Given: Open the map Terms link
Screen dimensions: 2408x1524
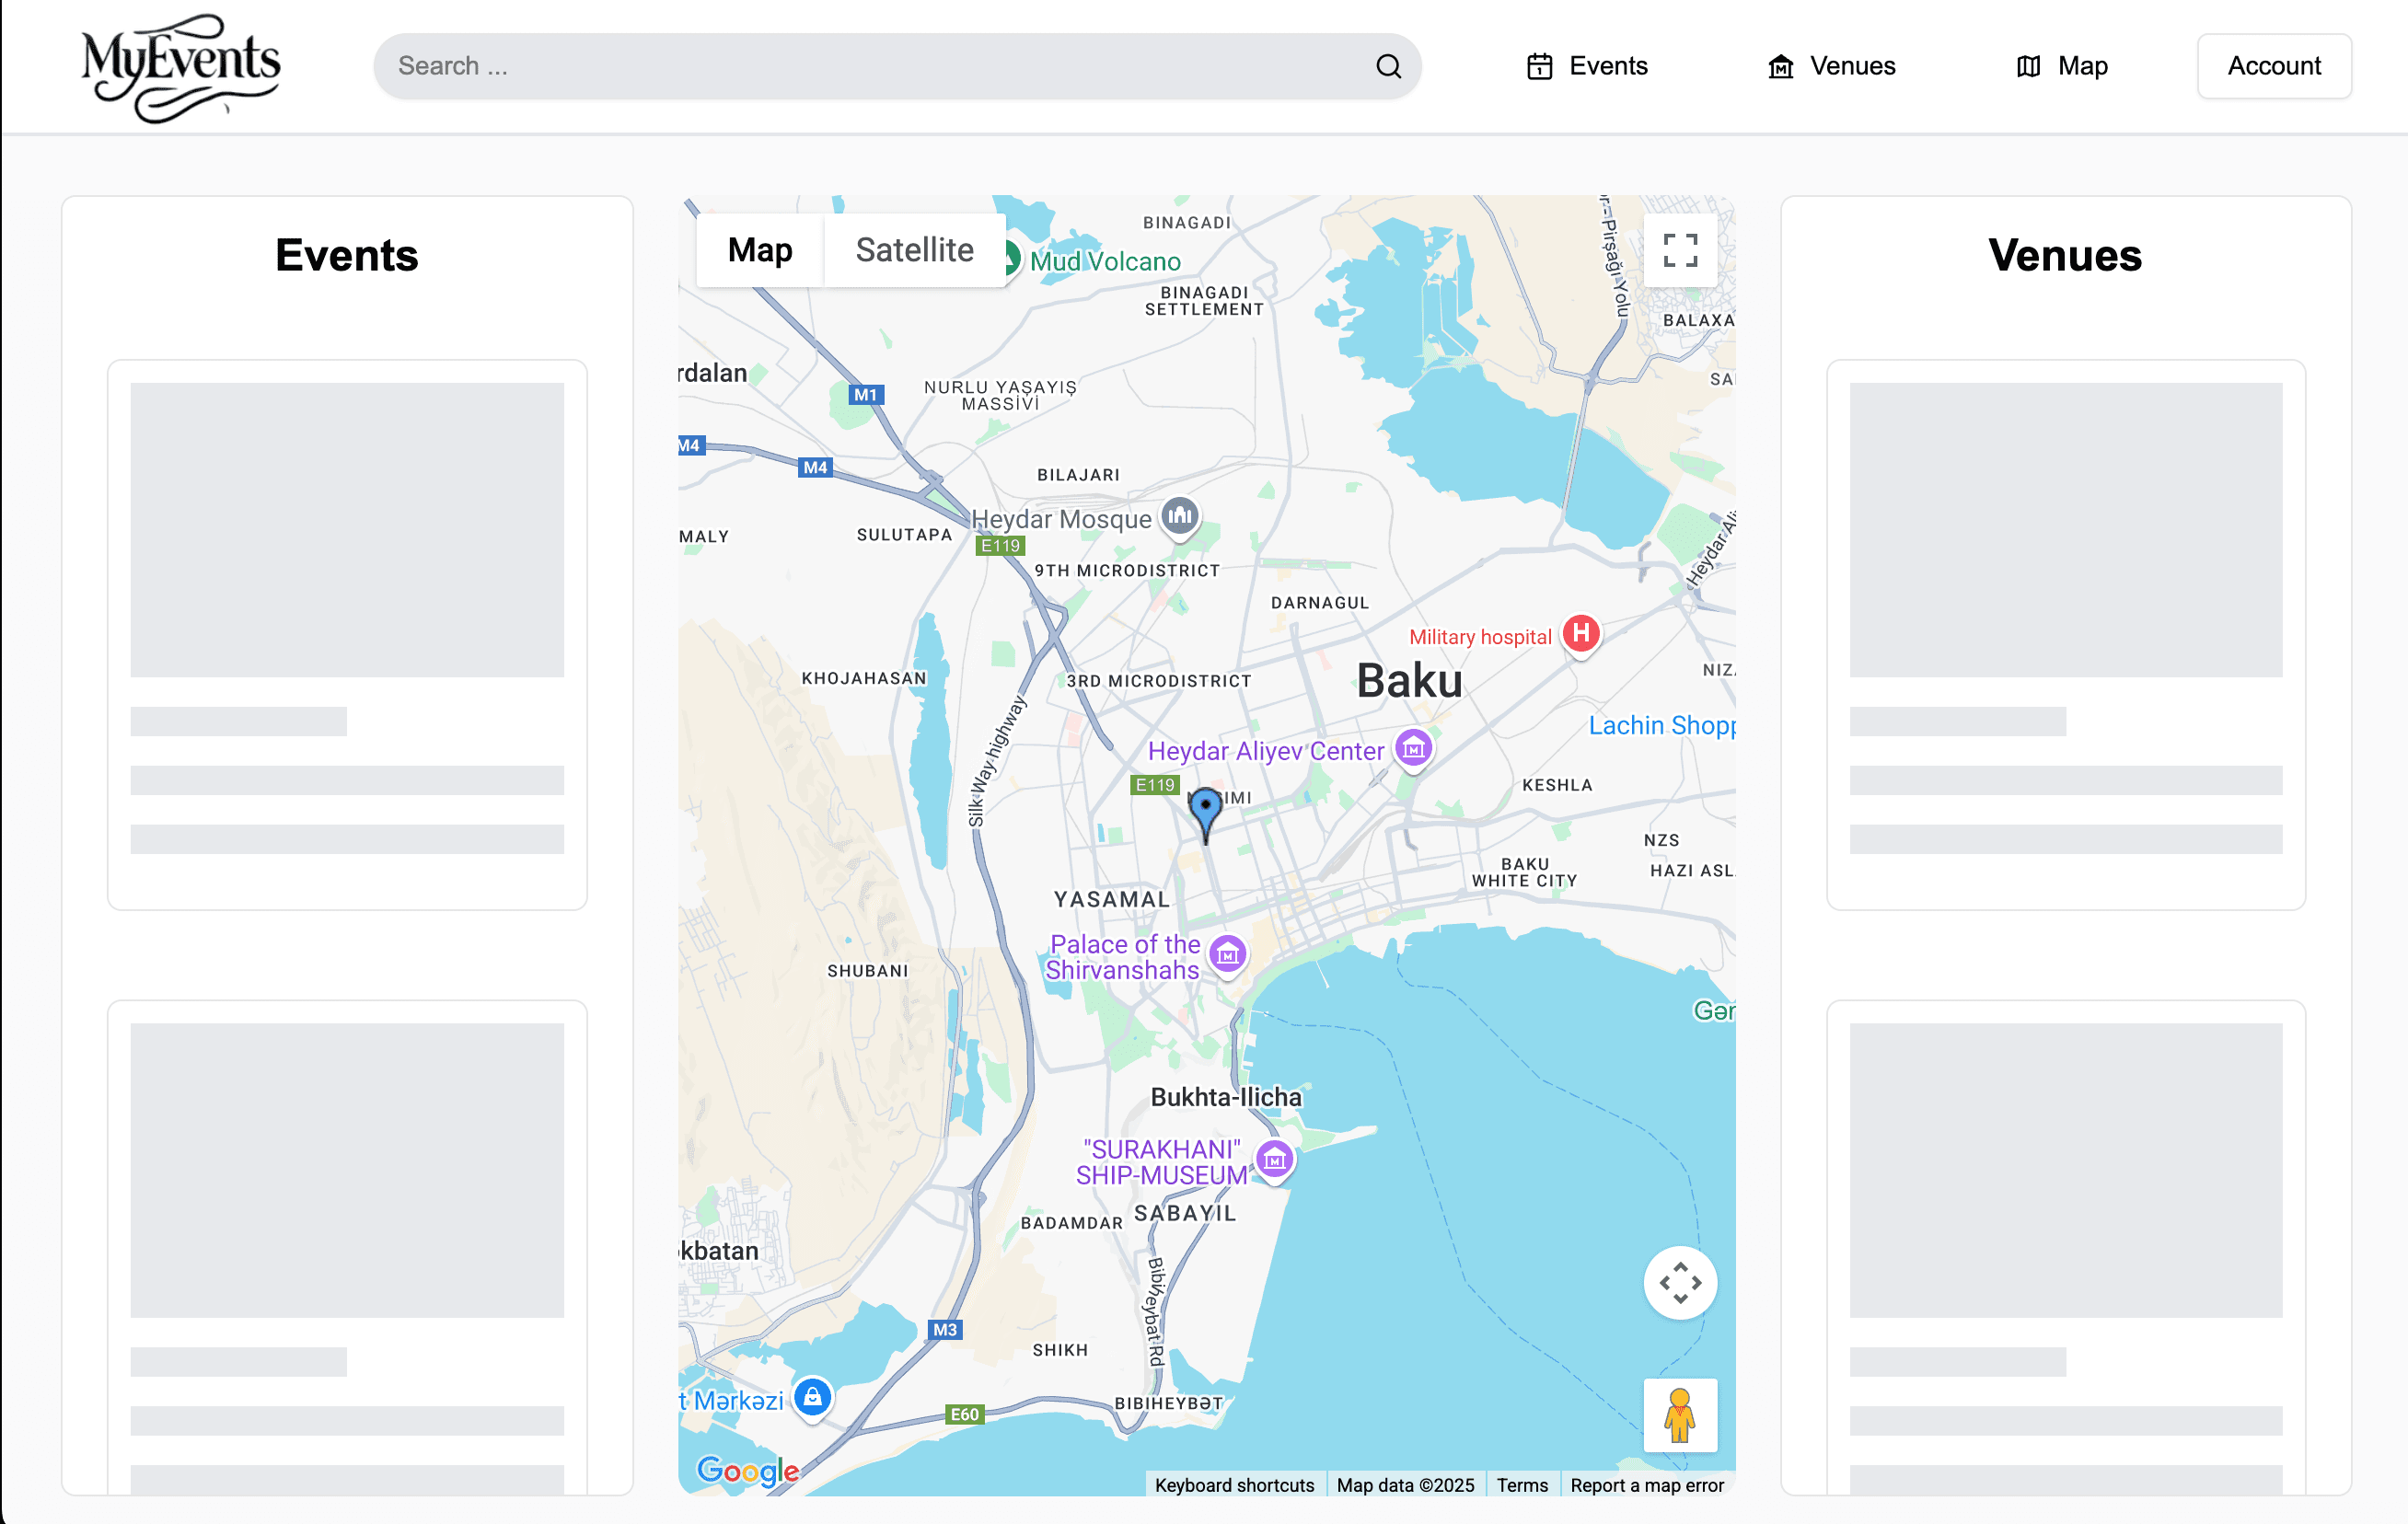Looking at the screenshot, I should 1522,1485.
